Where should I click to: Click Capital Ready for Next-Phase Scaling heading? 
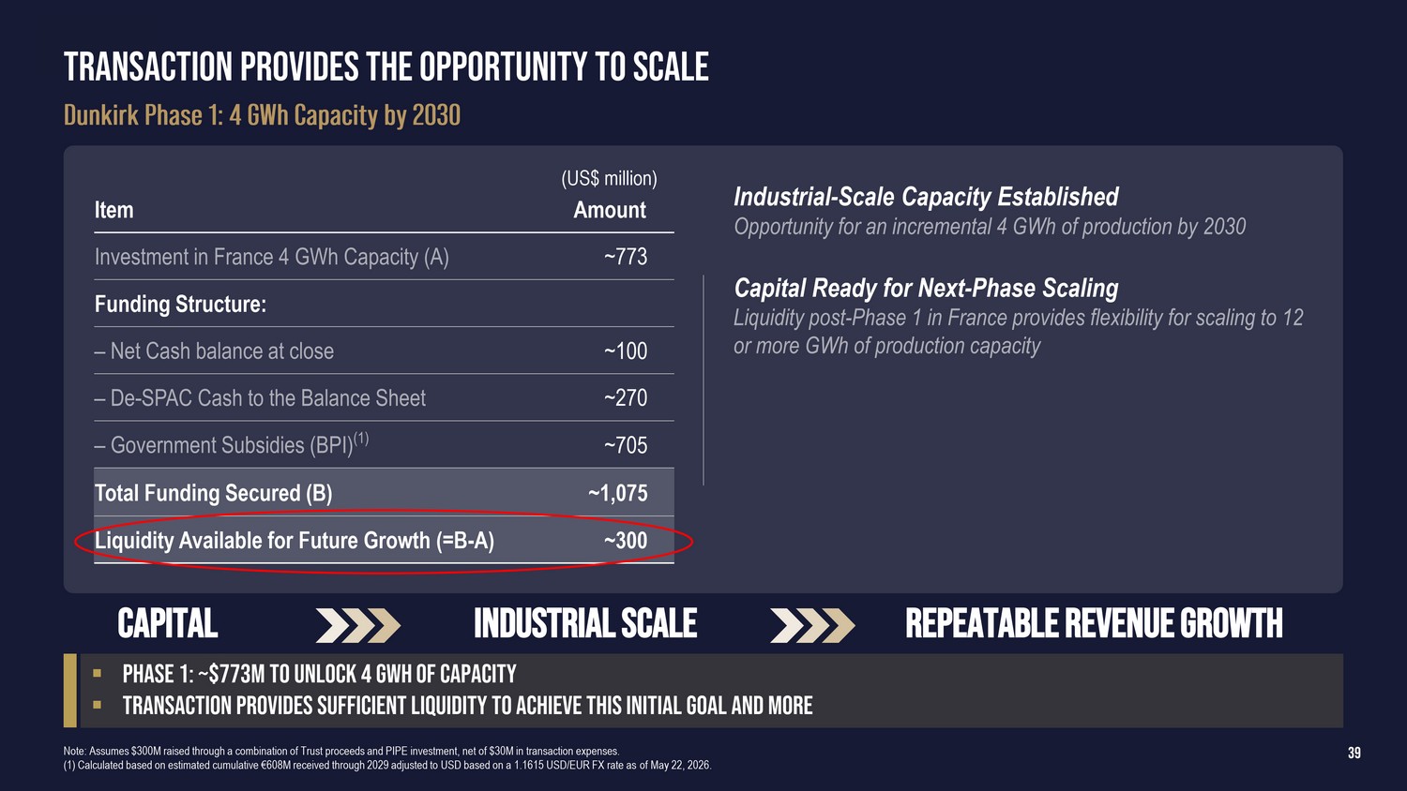(926, 288)
